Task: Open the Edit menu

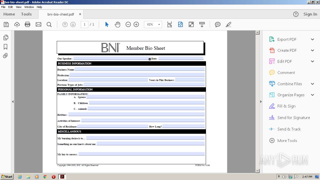Action: point(10,7)
